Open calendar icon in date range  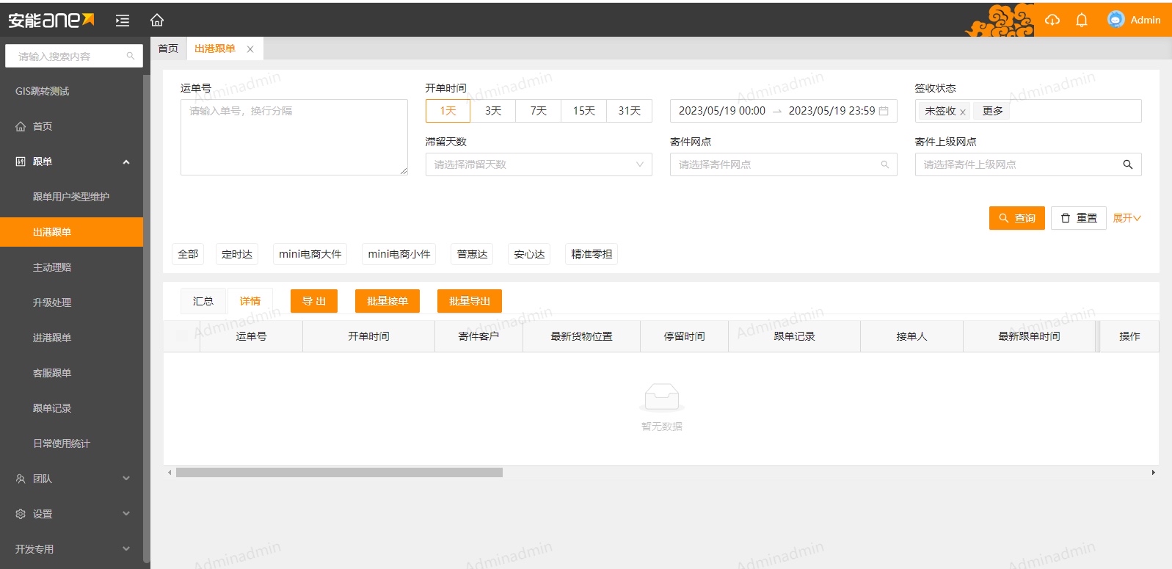click(884, 111)
